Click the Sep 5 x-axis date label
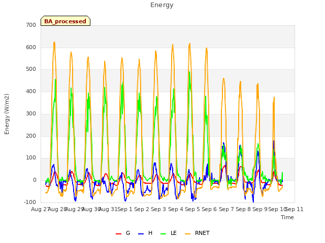The image size is (325, 243). coord(192,209)
